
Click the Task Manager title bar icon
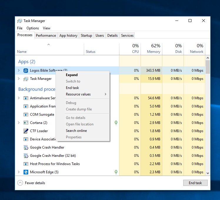pos(20,21)
